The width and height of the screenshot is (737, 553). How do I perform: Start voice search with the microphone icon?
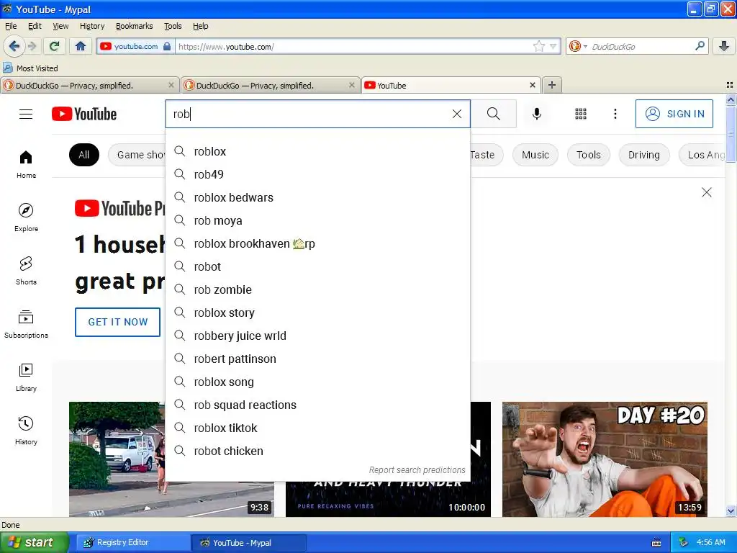[536, 114]
